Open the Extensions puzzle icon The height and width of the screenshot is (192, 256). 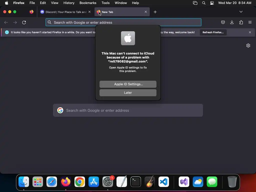point(241,22)
